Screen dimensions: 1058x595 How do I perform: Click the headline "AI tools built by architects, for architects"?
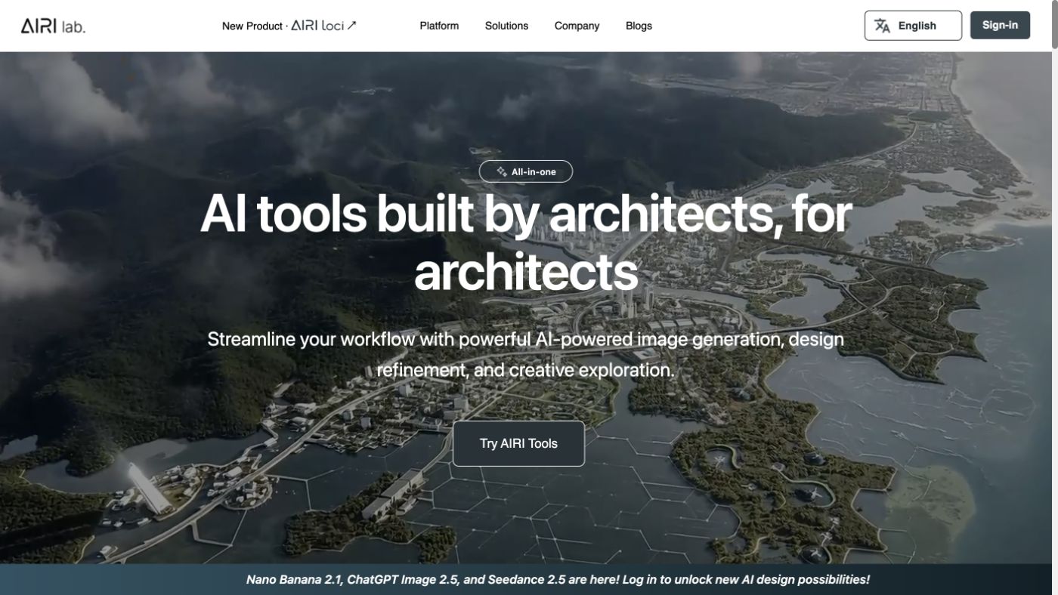click(x=526, y=242)
